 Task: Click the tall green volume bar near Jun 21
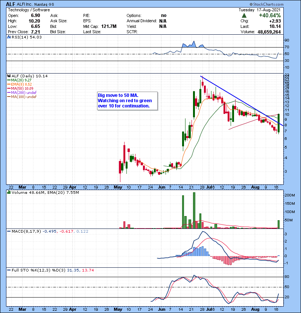click(x=194, y=210)
